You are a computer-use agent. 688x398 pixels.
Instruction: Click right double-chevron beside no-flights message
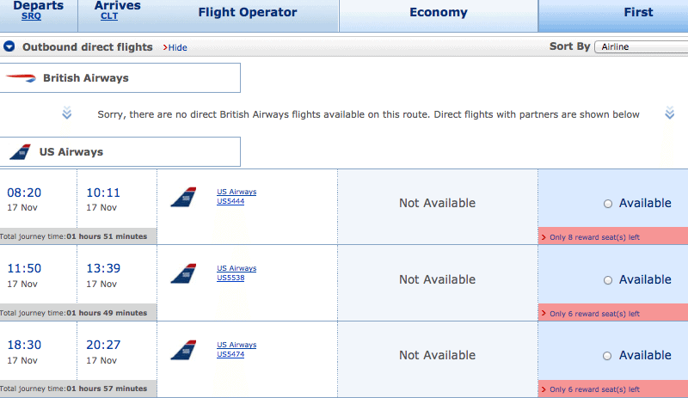point(670,113)
